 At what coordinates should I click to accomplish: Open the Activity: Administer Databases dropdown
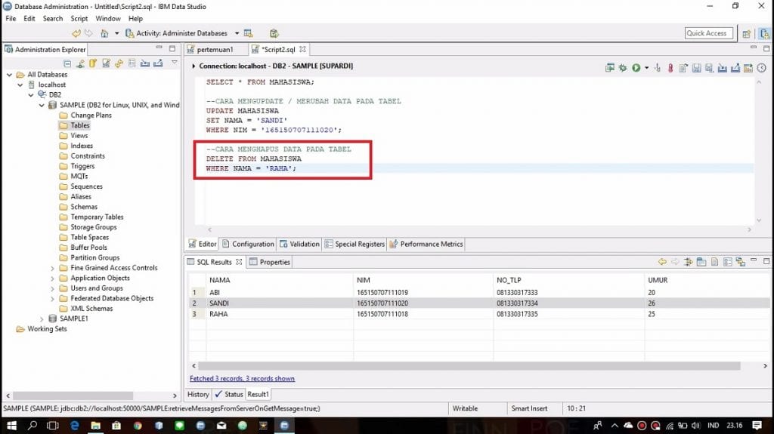237,33
